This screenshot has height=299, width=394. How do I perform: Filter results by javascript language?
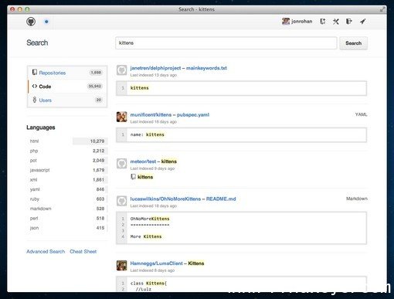click(x=67, y=170)
